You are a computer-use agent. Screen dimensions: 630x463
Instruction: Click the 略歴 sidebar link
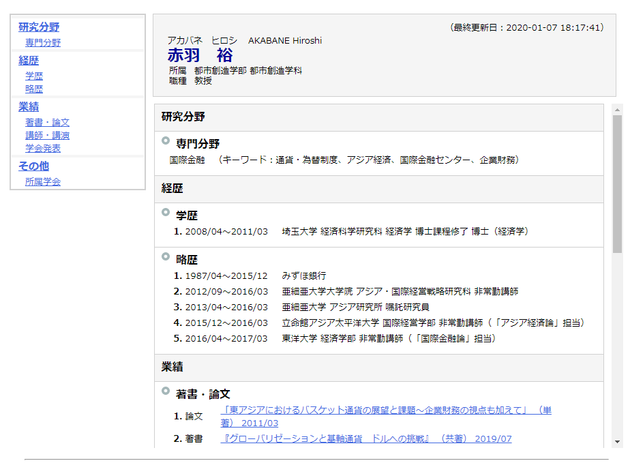(34, 89)
